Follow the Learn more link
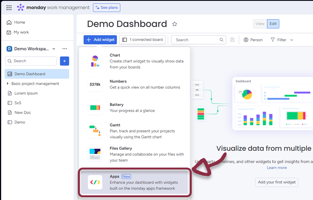Screen dimensions: 313x200 tap(277, 168)
